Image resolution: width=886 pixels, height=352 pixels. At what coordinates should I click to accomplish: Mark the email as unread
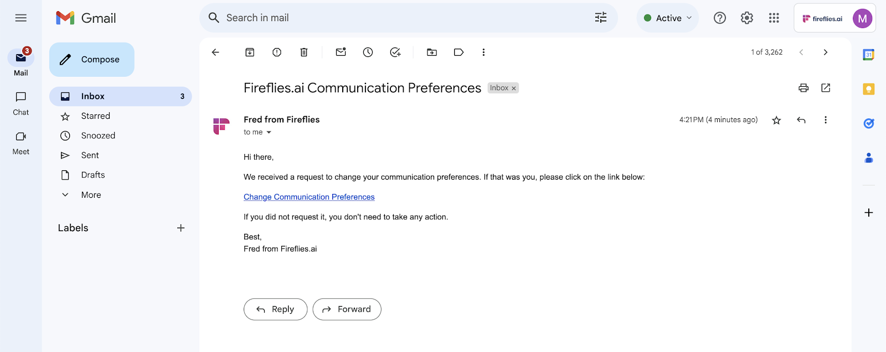click(341, 52)
